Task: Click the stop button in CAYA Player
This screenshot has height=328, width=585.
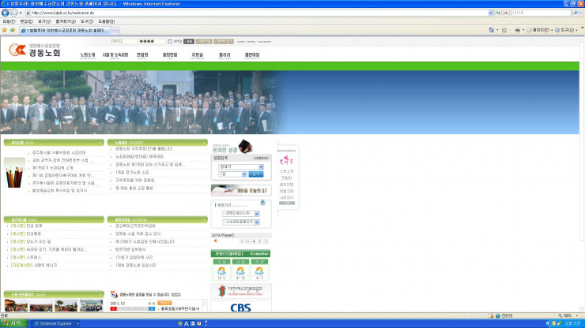Action: click(254, 241)
